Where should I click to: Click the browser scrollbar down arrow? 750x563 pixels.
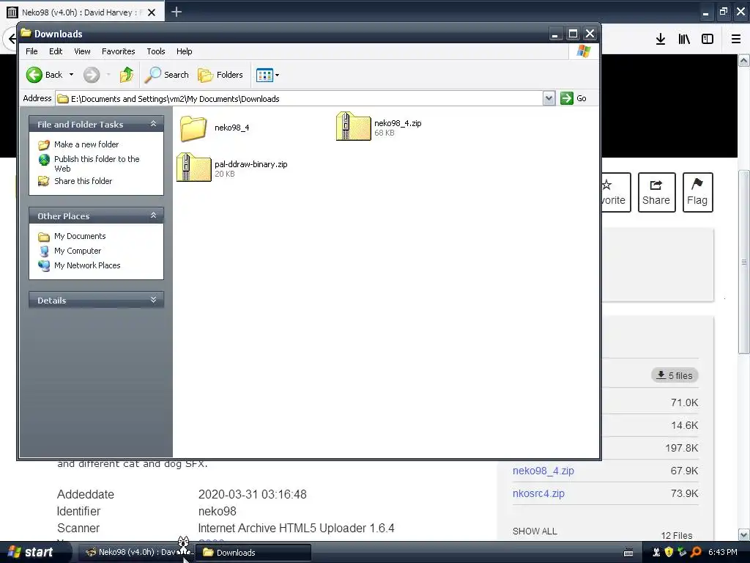[x=744, y=534]
